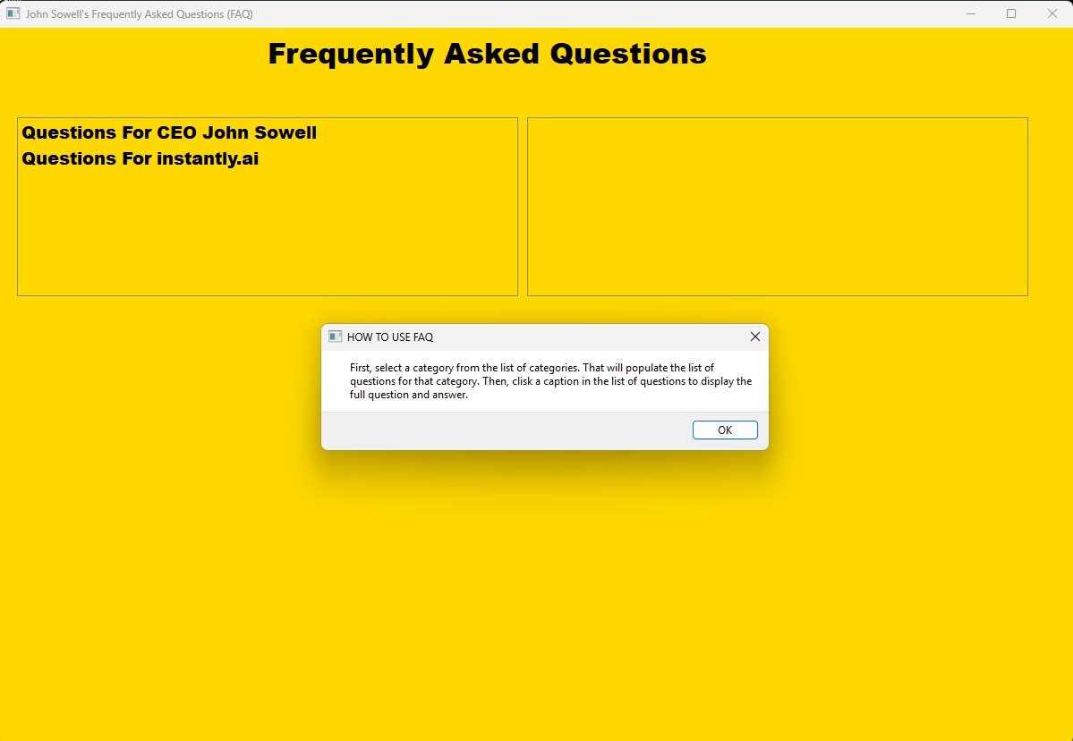Click the HOW TO USE FAQ dialog icon
Screen dimensions: 1073x741
click(x=336, y=336)
